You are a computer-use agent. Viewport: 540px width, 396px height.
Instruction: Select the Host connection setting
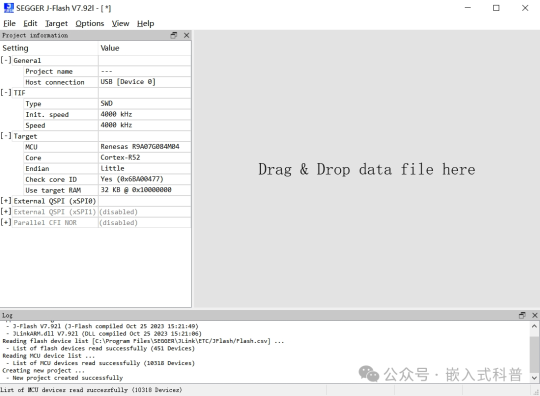[x=61, y=82]
